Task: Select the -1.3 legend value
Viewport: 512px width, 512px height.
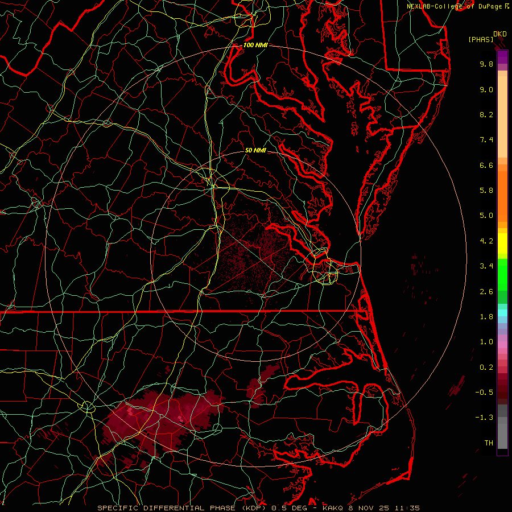Action: tap(484, 418)
